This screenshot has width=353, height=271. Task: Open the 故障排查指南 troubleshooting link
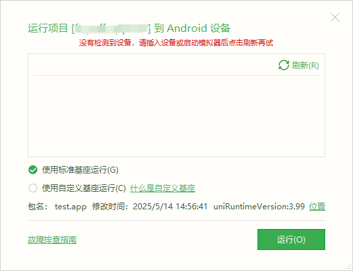pos(52,240)
